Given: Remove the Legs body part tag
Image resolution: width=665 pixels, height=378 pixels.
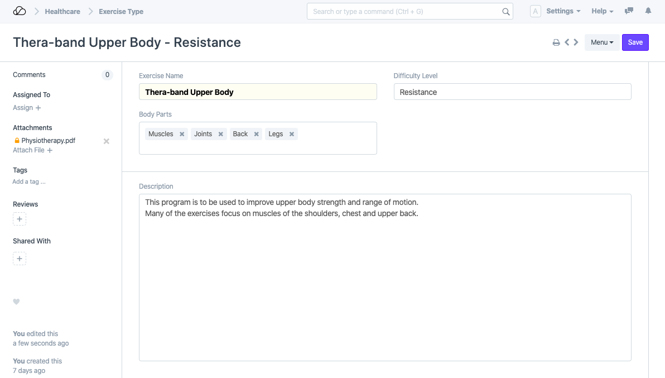Looking at the screenshot, I should (292, 134).
